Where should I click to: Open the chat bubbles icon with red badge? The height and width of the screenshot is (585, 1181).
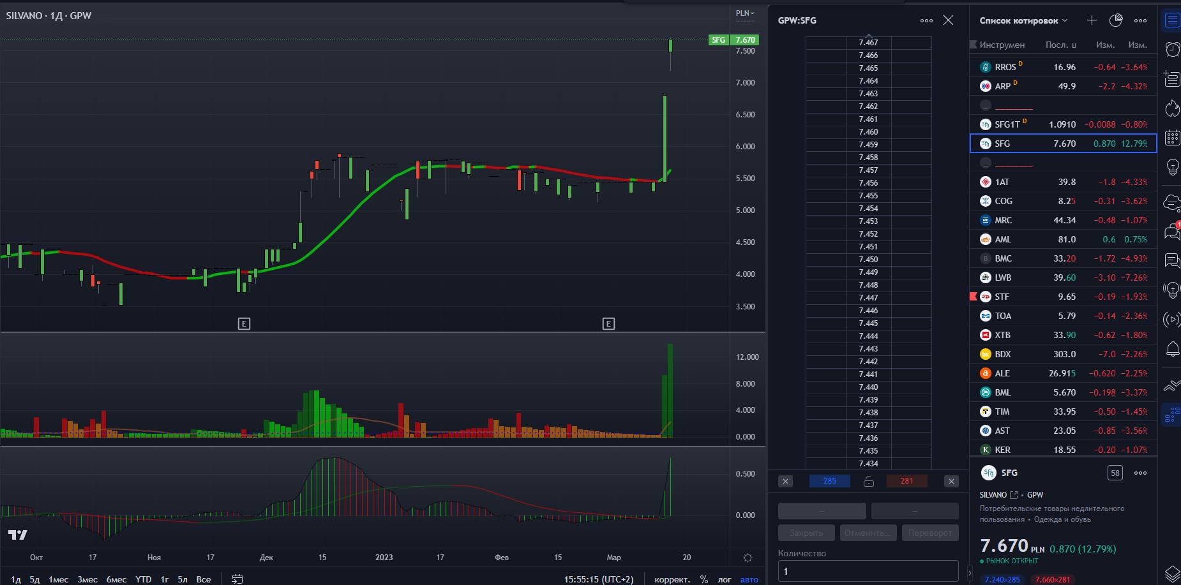(x=1172, y=230)
